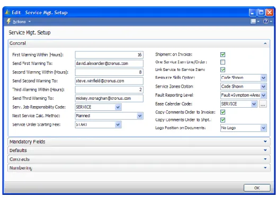Open the Help question mark icon

pyautogui.click(x=265, y=21)
